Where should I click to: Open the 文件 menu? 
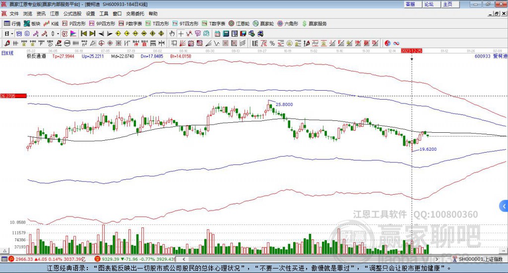pyautogui.click(x=14, y=13)
